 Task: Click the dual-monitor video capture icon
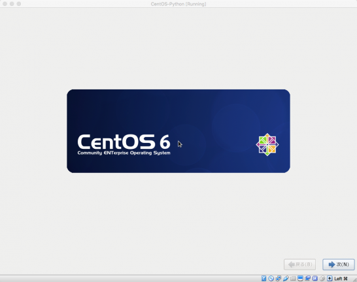pyautogui.click(x=307, y=278)
